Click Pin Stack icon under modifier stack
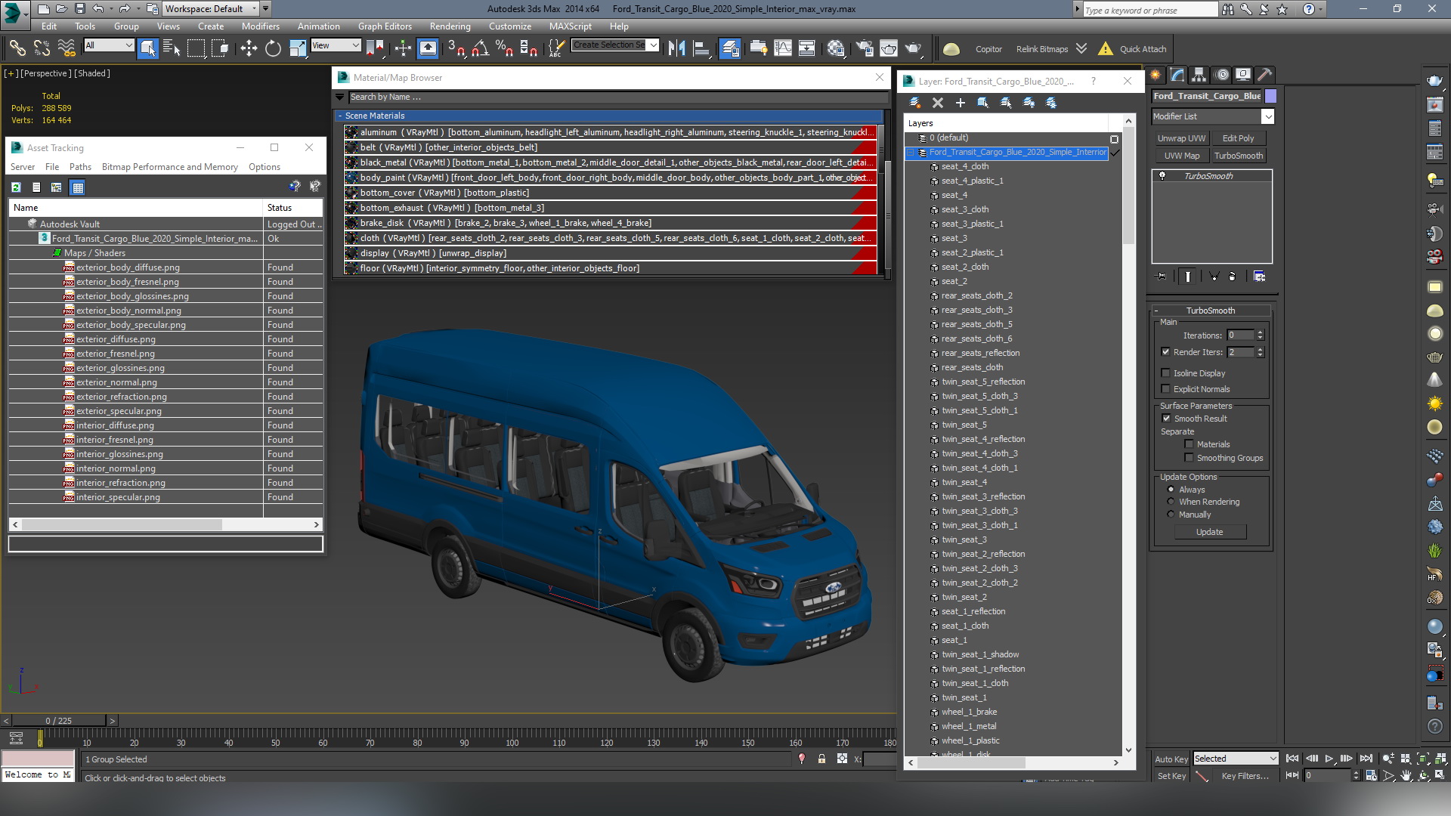This screenshot has height=816, width=1451. point(1162,277)
